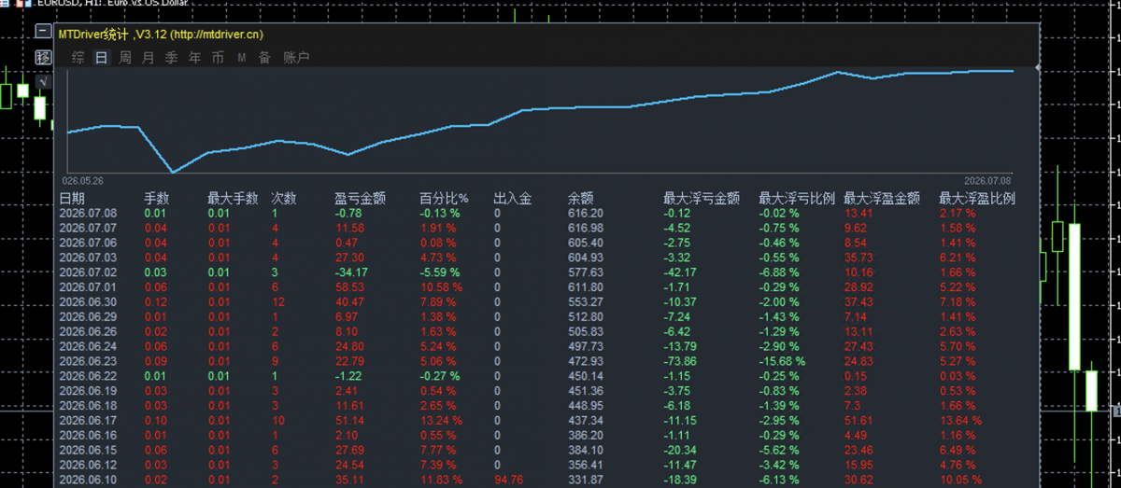Click the 次数 column header
The height and width of the screenshot is (488, 1121).
284,199
